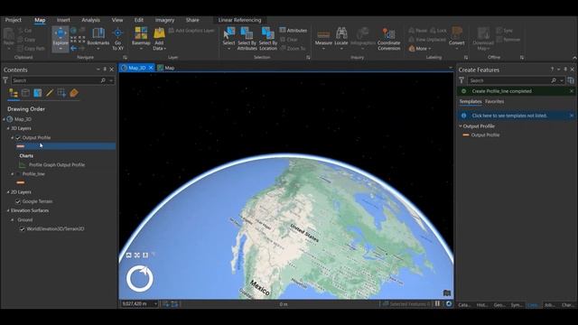
Task: Click the Create Features search field
Action: pyautogui.click(x=508, y=80)
